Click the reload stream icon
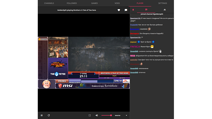 [49, 115]
